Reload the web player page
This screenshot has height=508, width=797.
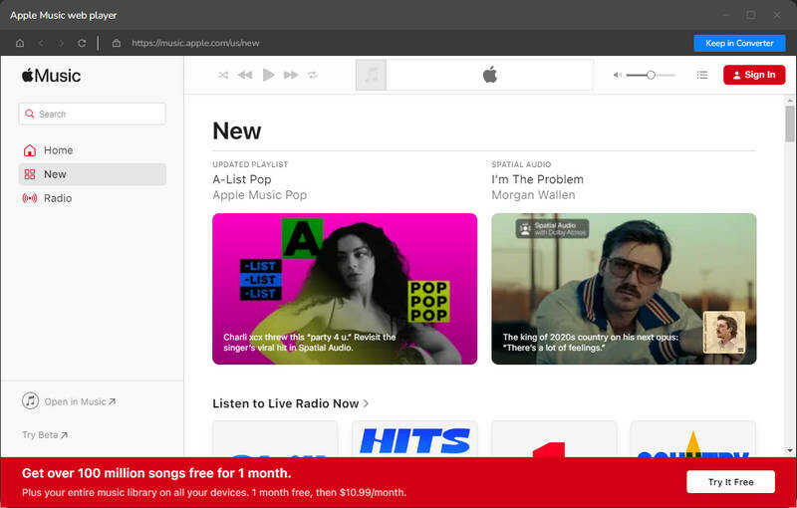click(82, 43)
